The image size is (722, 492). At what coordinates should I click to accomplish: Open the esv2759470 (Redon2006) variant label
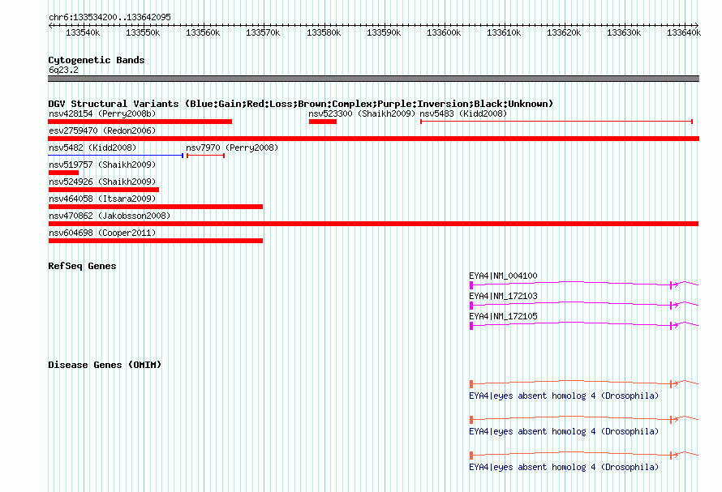pyautogui.click(x=102, y=130)
